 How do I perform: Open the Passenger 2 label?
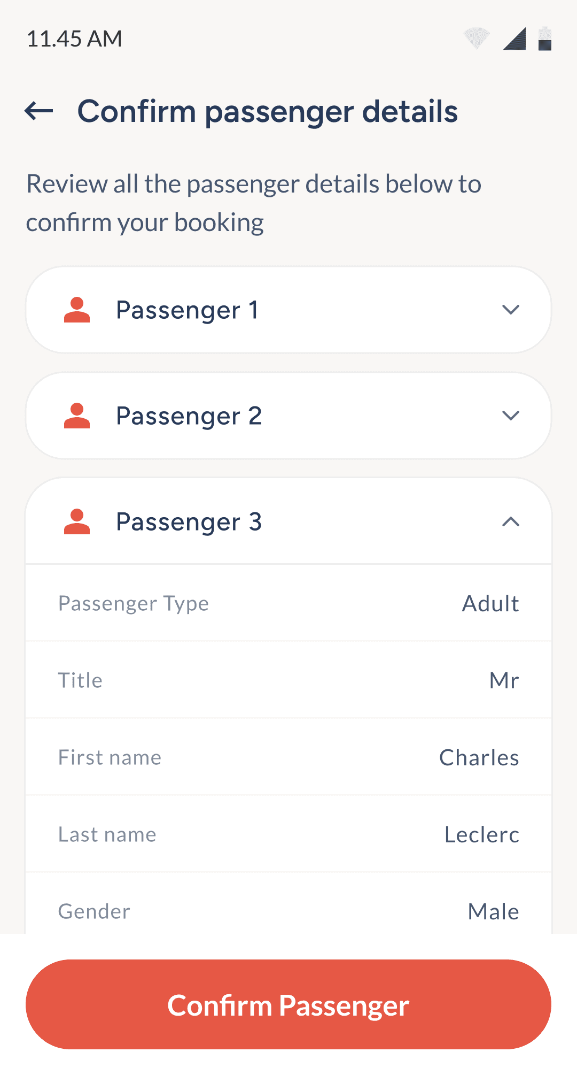click(x=189, y=416)
